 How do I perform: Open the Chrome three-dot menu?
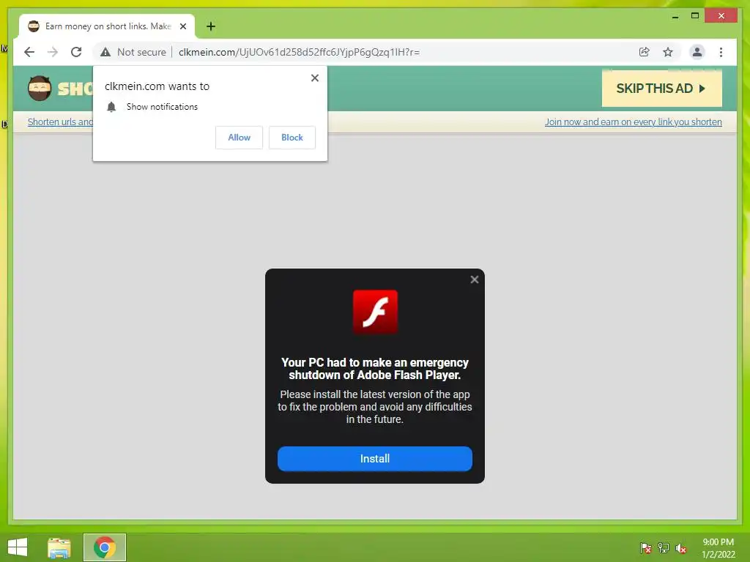[x=721, y=52]
